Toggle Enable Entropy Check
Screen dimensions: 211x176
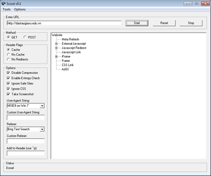pyautogui.click(x=9, y=78)
